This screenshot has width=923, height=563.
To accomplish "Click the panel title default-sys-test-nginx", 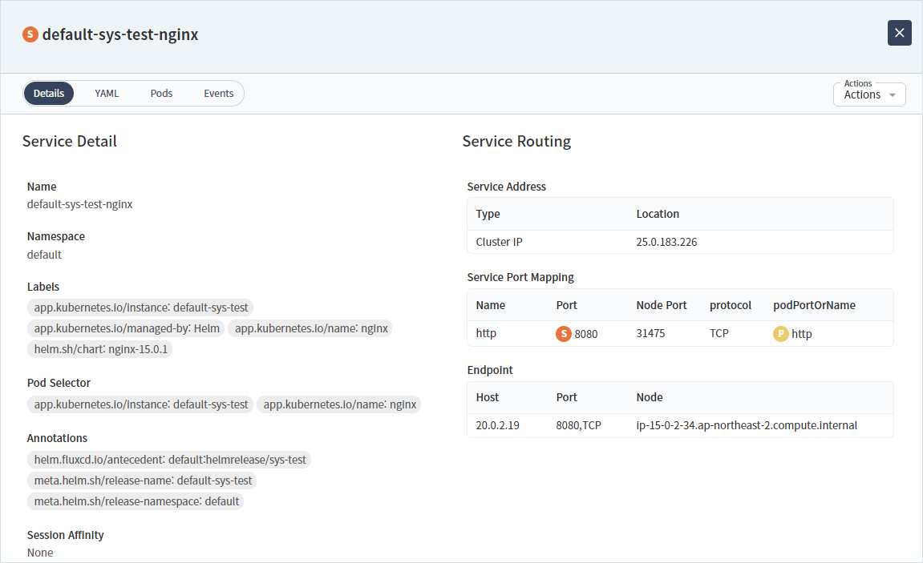I will click(120, 34).
